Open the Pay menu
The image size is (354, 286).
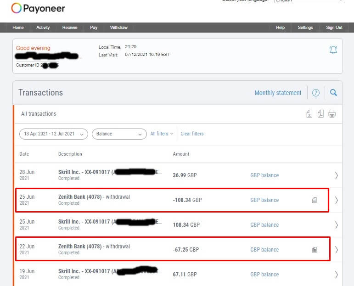94,27
